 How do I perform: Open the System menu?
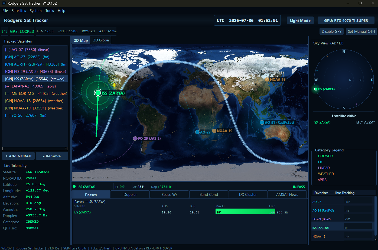click(36, 11)
